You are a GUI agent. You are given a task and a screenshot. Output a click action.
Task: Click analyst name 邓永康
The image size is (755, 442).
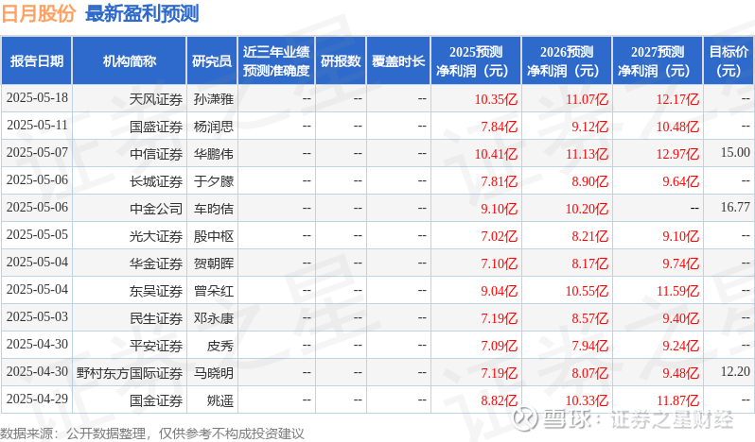213,318
